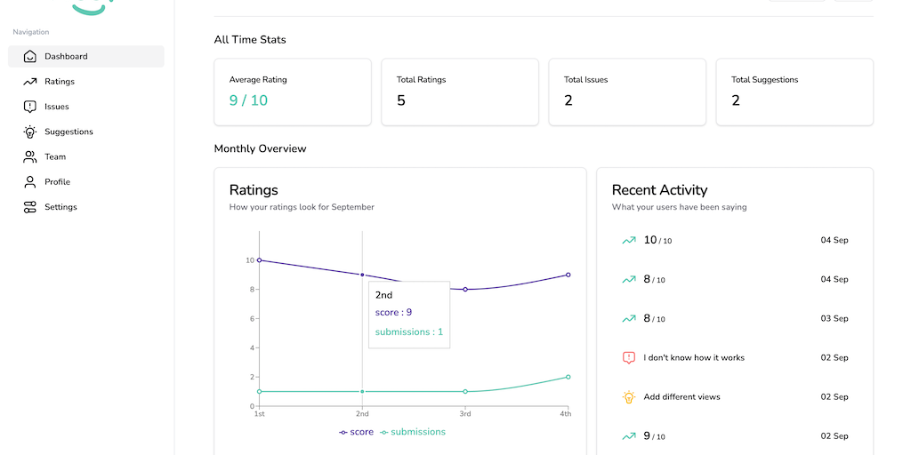Toggle the score series in chart legend
The height and width of the screenshot is (455, 911).
[x=357, y=432]
